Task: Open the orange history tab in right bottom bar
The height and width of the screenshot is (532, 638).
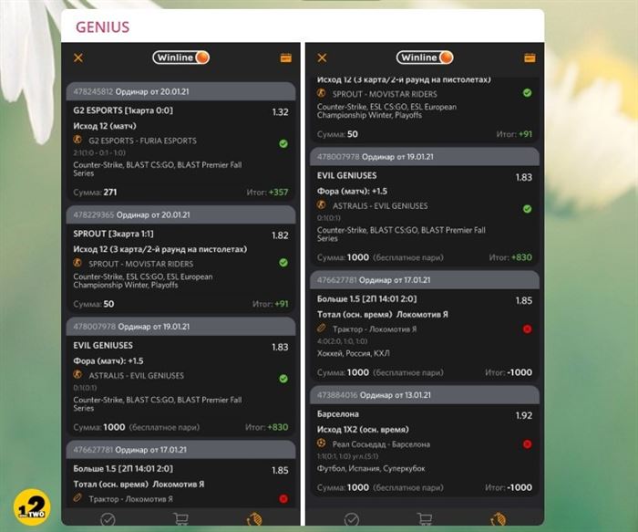Action: pos(498,519)
